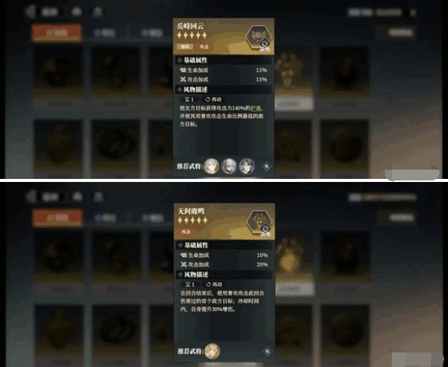
Task: Click the hexagon item icon on 岳峙回云 card
Action: pos(257,37)
